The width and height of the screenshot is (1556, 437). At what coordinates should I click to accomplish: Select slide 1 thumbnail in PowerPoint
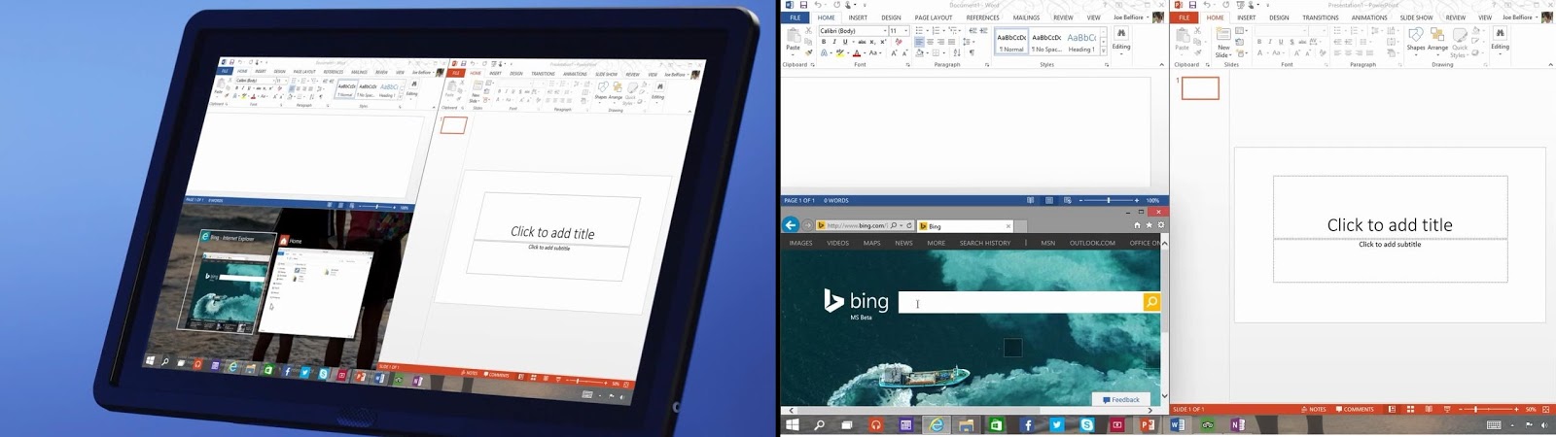[1200, 87]
